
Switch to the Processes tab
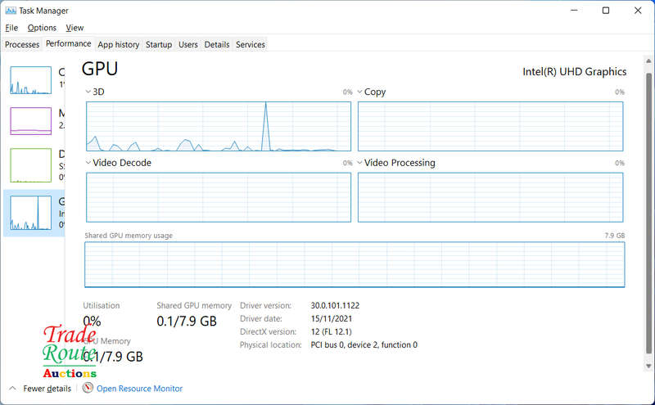point(22,44)
